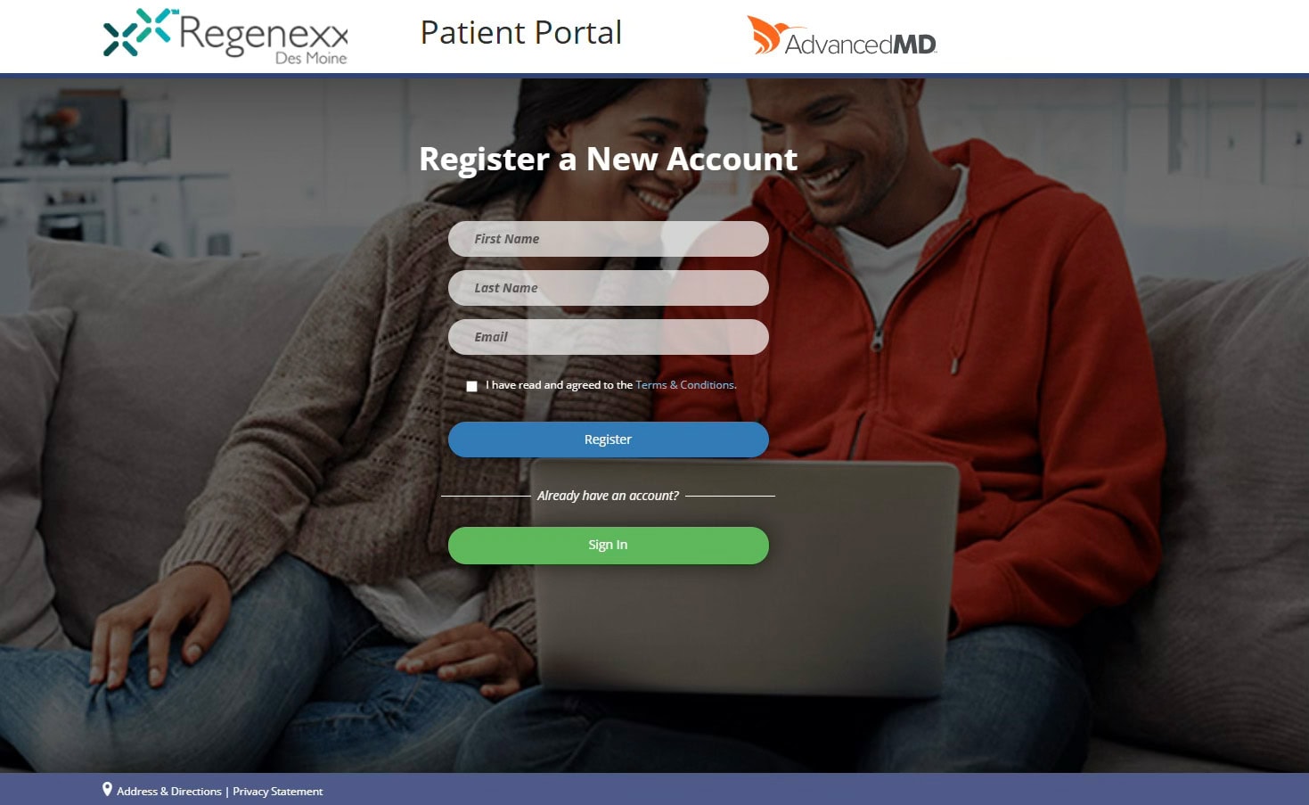Focus the Last Name input field
The image size is (1309, 805).
point(609,288)
